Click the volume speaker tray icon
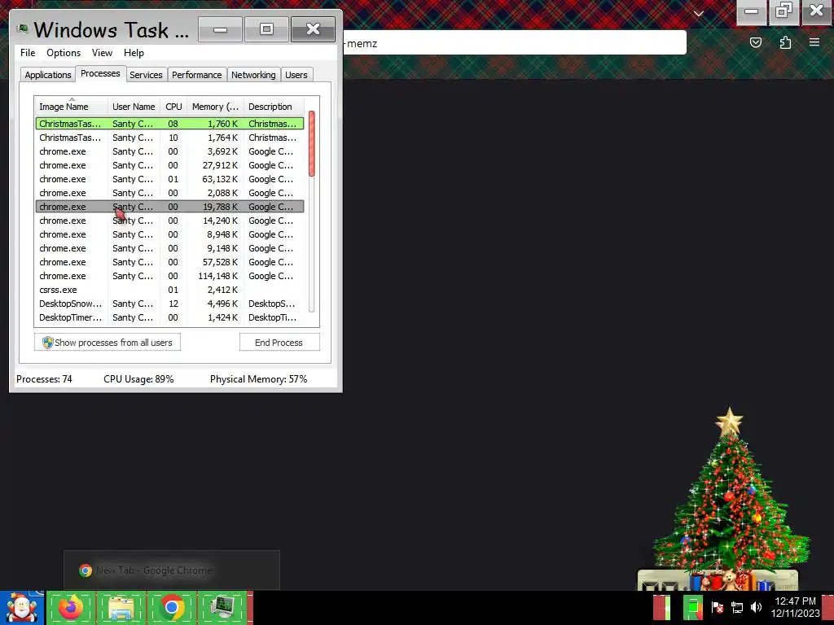Image resolution: width=834 pixels, height=625 pixels. pyautogui.click(x=756, y=607)
